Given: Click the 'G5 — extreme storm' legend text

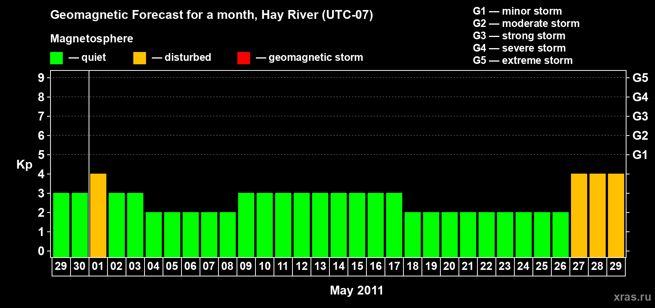Looking at the screenshot, I should (x=523, y=60).
